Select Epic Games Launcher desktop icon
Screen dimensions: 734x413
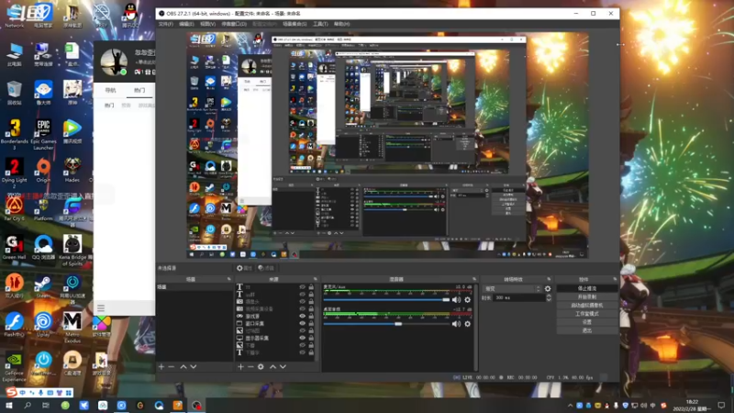43,134
